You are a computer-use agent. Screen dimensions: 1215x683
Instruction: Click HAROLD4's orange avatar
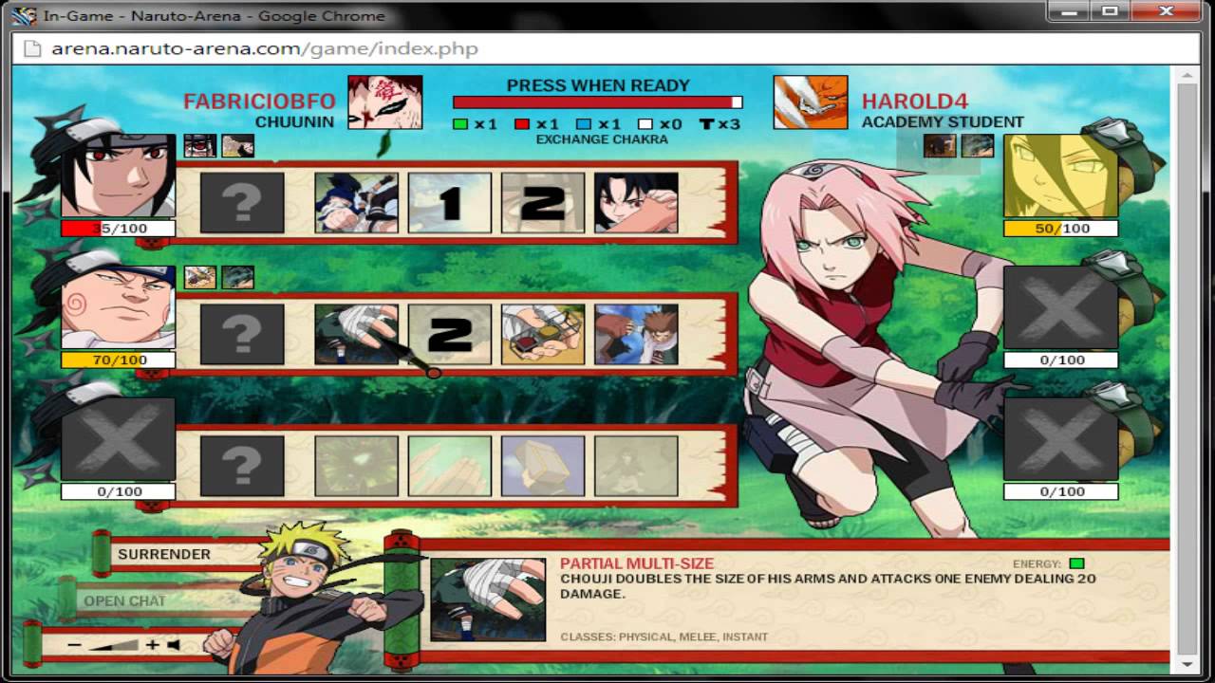(x=811, y=102)
